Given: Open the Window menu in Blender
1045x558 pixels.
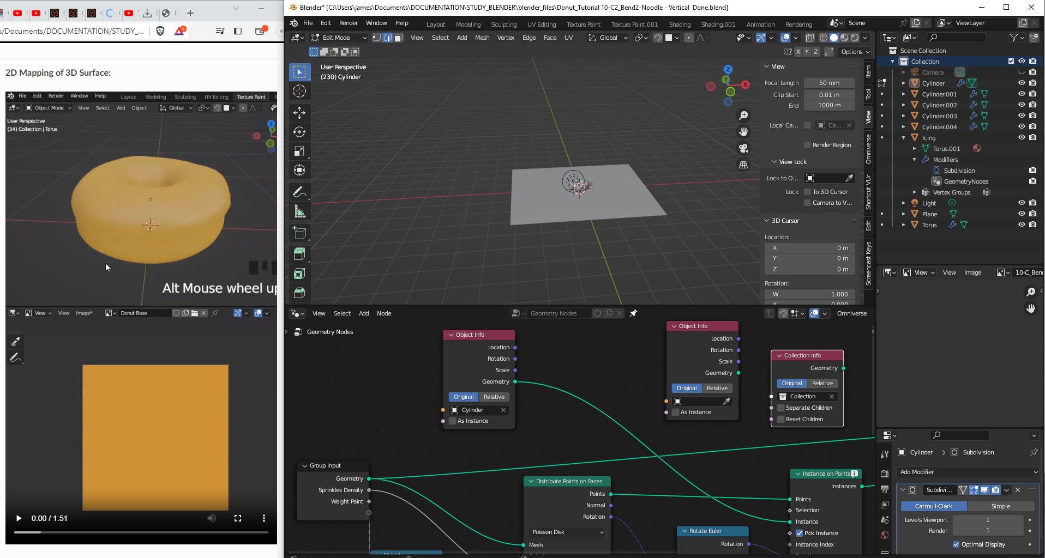Looking at the screenshot, I should [x=376, y=23].
